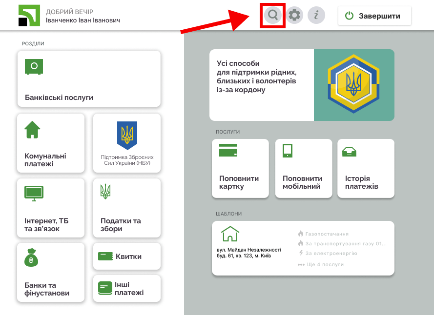The width and height of the screenshot is (434, 315).
Task: Open Підтримка Збройних Сил України tile
Action: [127, 143]
